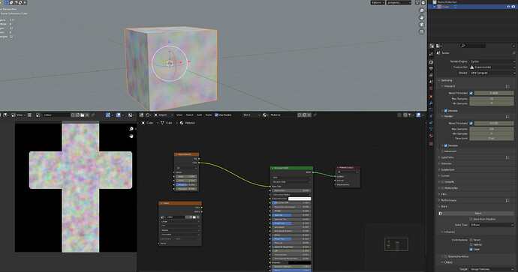Click the viewport zoom magnifier icon
The image size is (518, 272).
tap(422, 11)
